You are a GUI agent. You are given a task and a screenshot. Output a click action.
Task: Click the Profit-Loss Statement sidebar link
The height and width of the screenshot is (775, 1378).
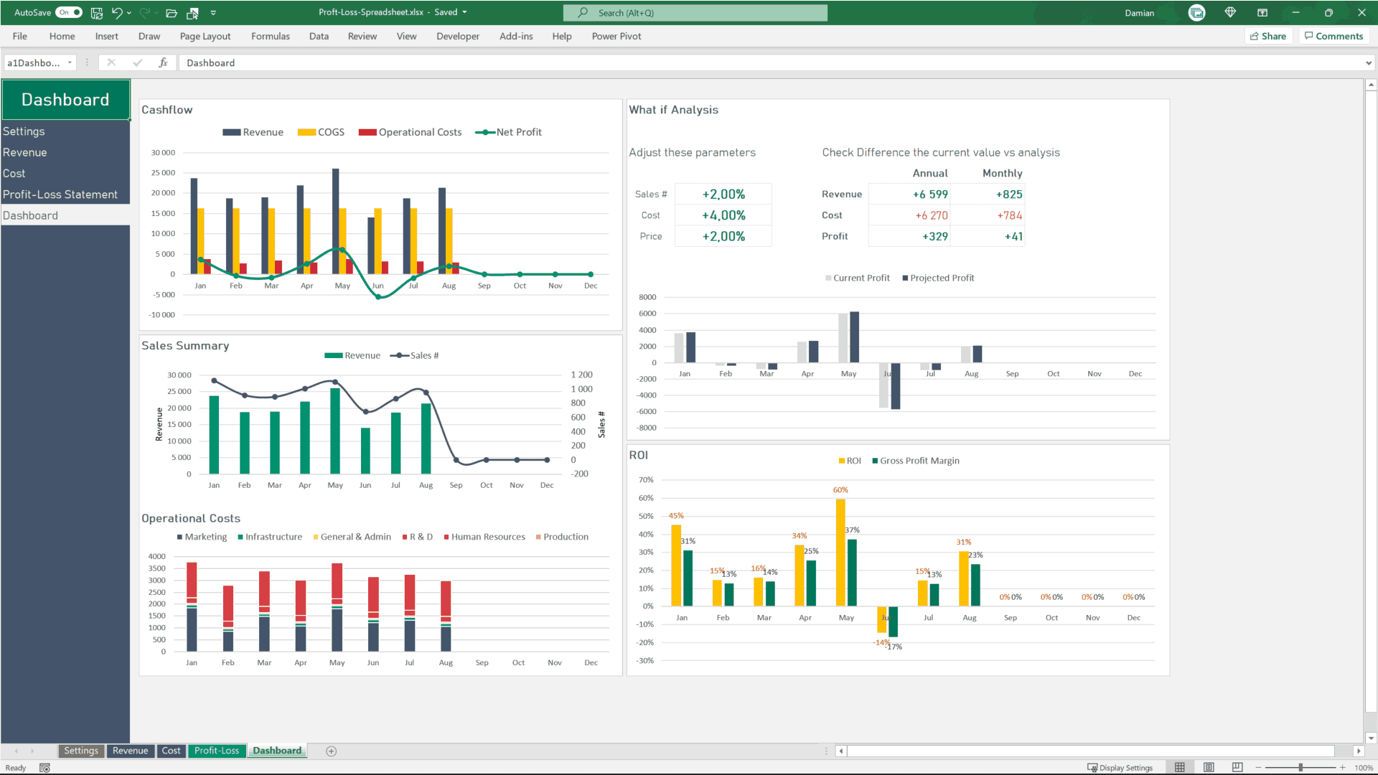60,194
